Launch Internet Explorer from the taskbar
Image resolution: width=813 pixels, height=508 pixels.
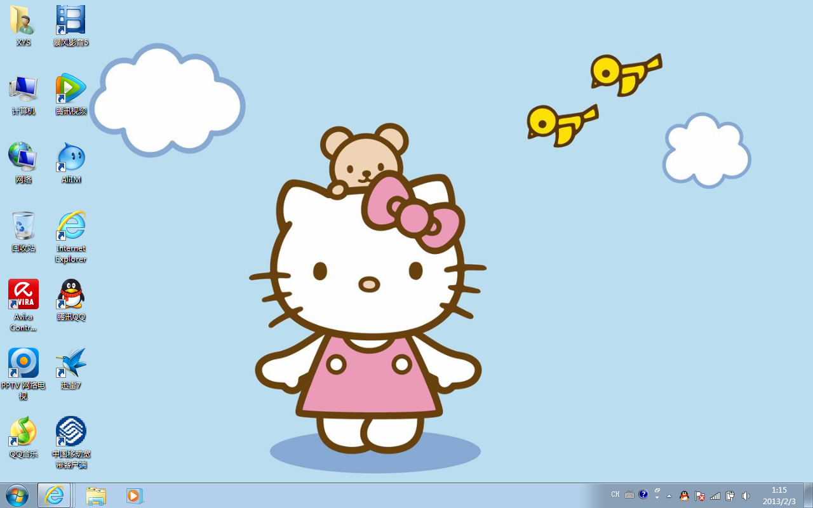(54, 495)
